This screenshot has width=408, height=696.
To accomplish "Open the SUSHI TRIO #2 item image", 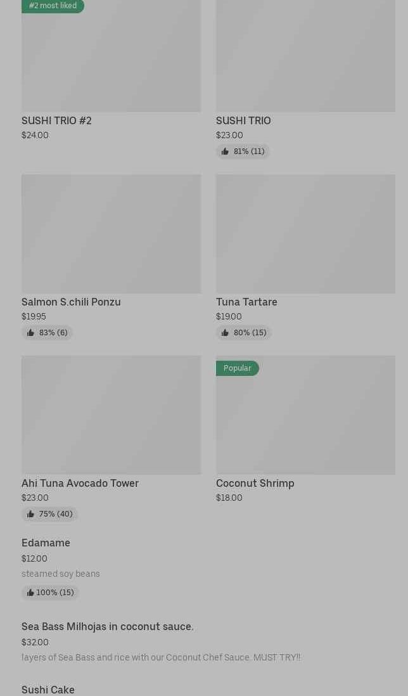I will tap(111, 60).
